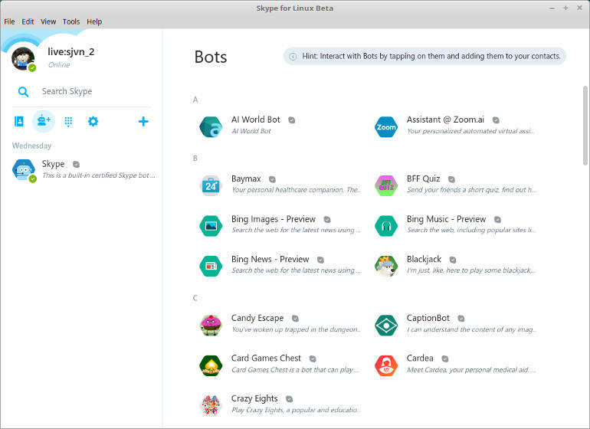The width and height of the screenshot is (590, 429).
Task: Open the Skype bot conversation avatar
Action: click(24, 170)
